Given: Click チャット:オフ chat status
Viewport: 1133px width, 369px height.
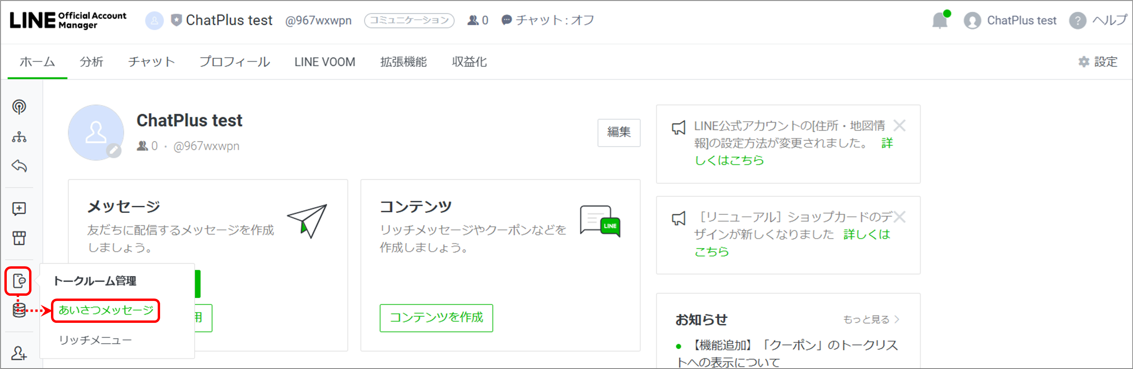Looking at the screenshot, I should pos(548,20).
